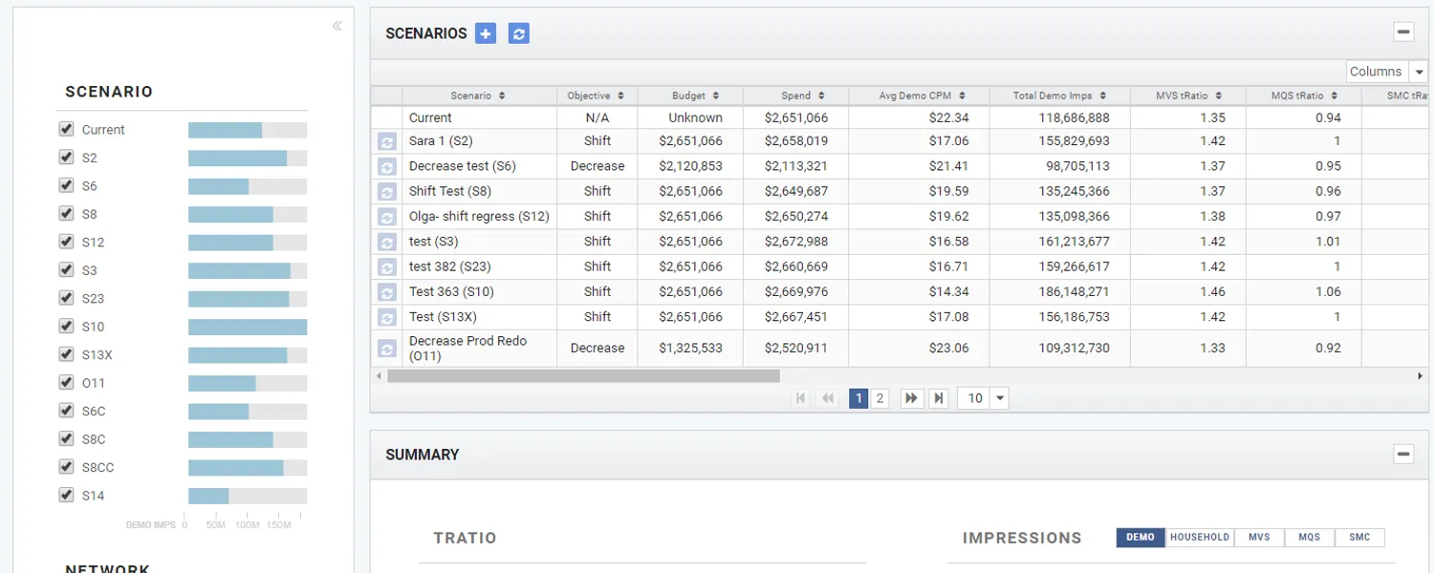Viewport: 1434px width, 573px height.
Task: Uncheck the S2 scenario checkbox
Action: coord(66,157)
